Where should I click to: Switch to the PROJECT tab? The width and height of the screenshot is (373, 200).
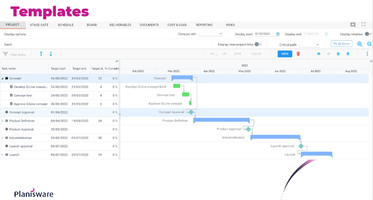pyautogui.click(x=12, y=25)
